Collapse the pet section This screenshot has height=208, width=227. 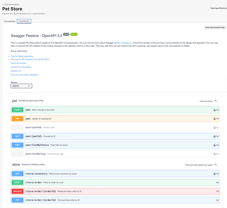click(x=215, y=101)
